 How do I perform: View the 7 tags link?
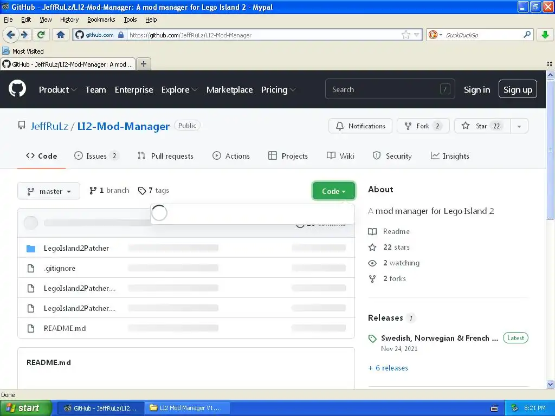pyautogui.click(x=153, y=191)
